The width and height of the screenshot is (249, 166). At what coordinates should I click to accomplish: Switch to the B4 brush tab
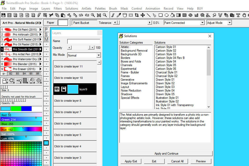[x=24, y=74]
